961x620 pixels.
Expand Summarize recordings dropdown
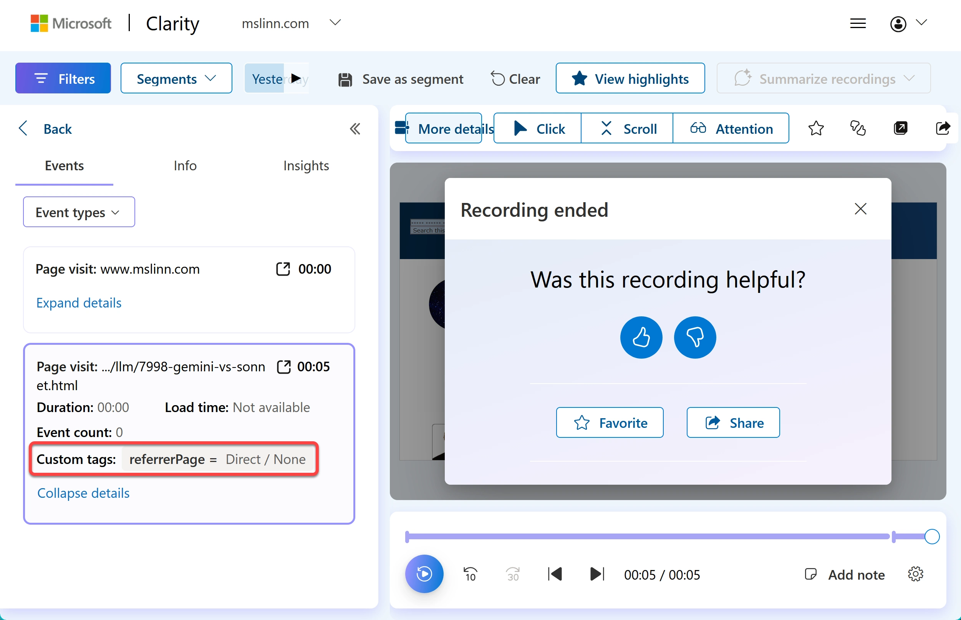click(x=823, y=78)
